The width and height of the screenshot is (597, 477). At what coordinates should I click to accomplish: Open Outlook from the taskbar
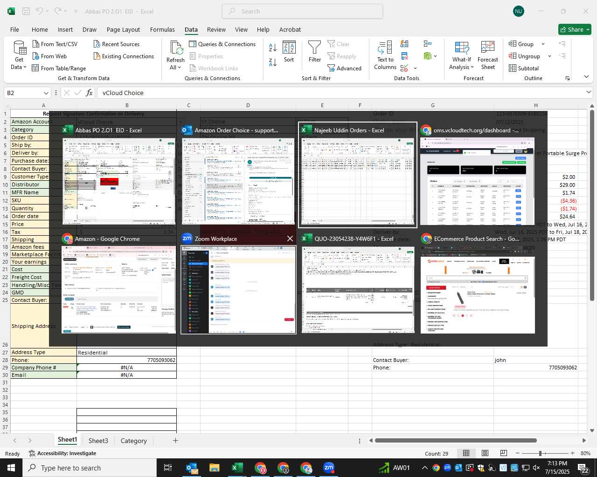pyautogui.click(x=192, y=468)
